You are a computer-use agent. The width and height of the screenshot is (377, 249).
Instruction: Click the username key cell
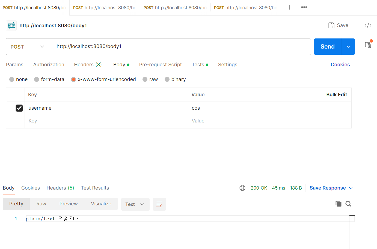[x=106, y=108]
